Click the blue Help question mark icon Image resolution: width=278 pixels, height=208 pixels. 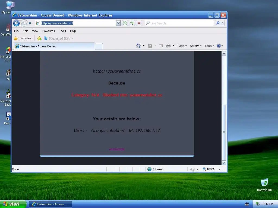219,46
